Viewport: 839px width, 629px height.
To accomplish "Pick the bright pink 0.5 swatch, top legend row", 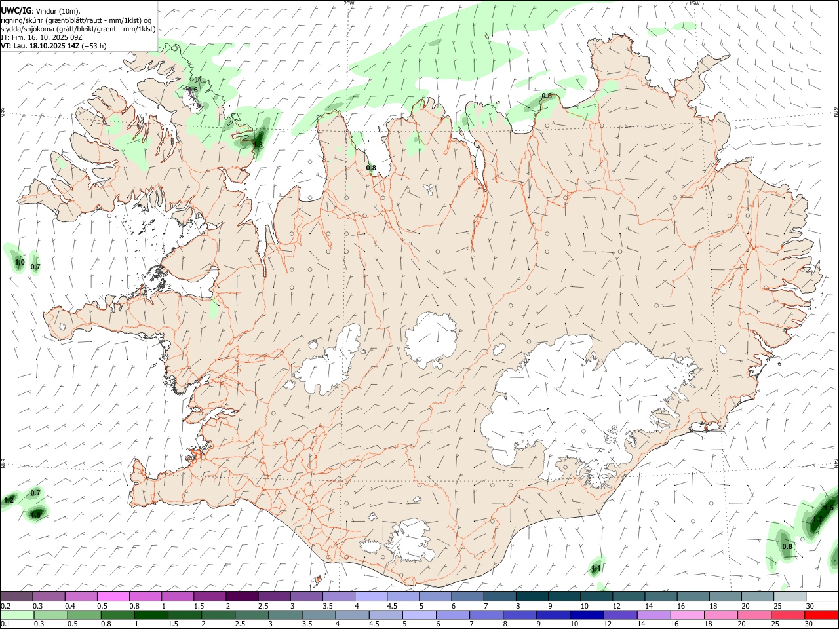I will pos(113,597).
